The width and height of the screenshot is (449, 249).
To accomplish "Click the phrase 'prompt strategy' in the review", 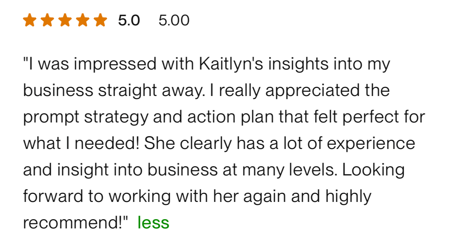I will (86, 118).
